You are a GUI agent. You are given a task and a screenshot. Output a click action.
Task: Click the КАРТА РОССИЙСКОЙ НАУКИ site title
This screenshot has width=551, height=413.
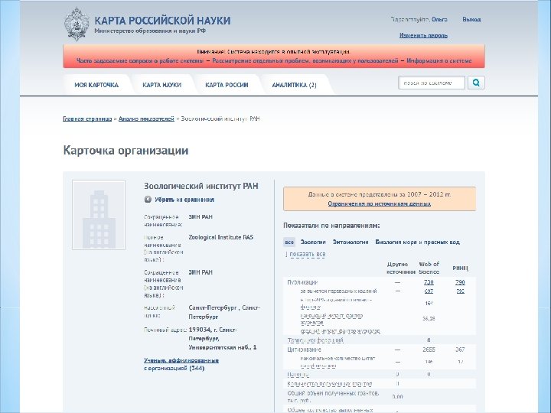coord(163,21)
